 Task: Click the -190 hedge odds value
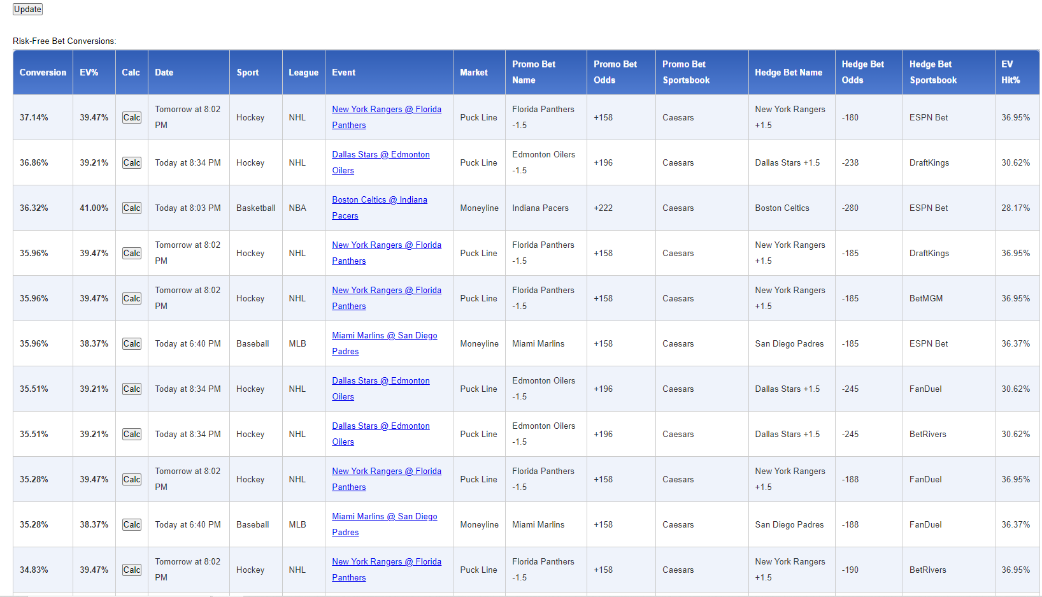click(x=850, y=570)
